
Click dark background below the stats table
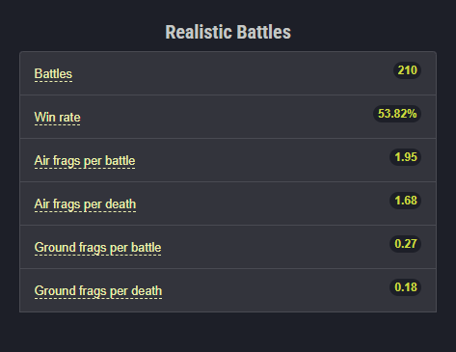[x=228, y=333]
